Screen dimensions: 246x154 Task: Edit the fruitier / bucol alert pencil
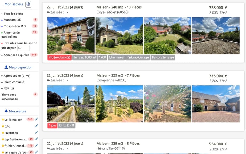(x=36, y=145)
